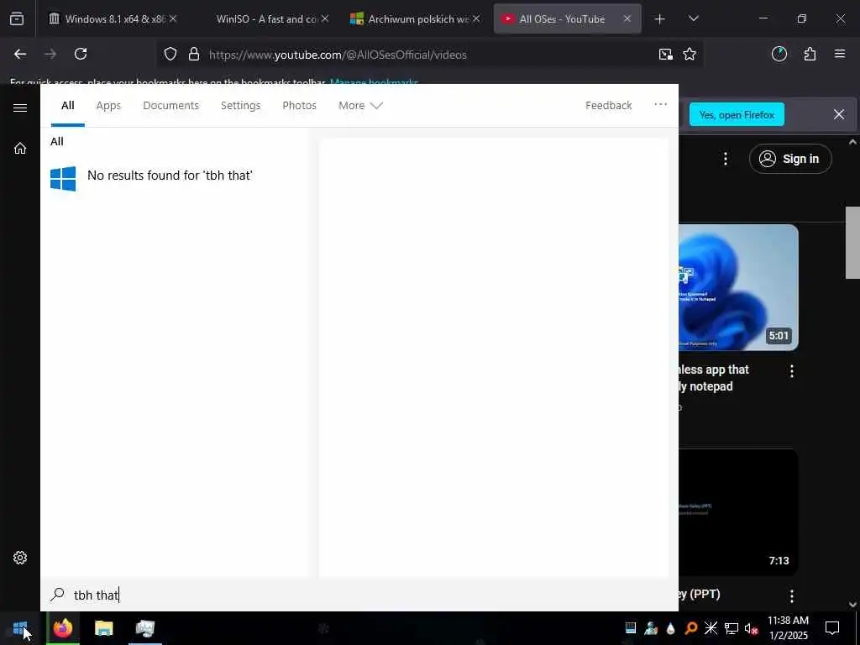Open the Firefox application menu
The height and width of the screenshot is (645, 860).
[840, 54]
